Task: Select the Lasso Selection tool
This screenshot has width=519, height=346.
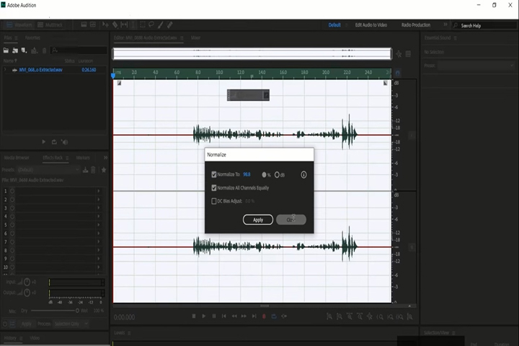Action: tap(151, 25)
